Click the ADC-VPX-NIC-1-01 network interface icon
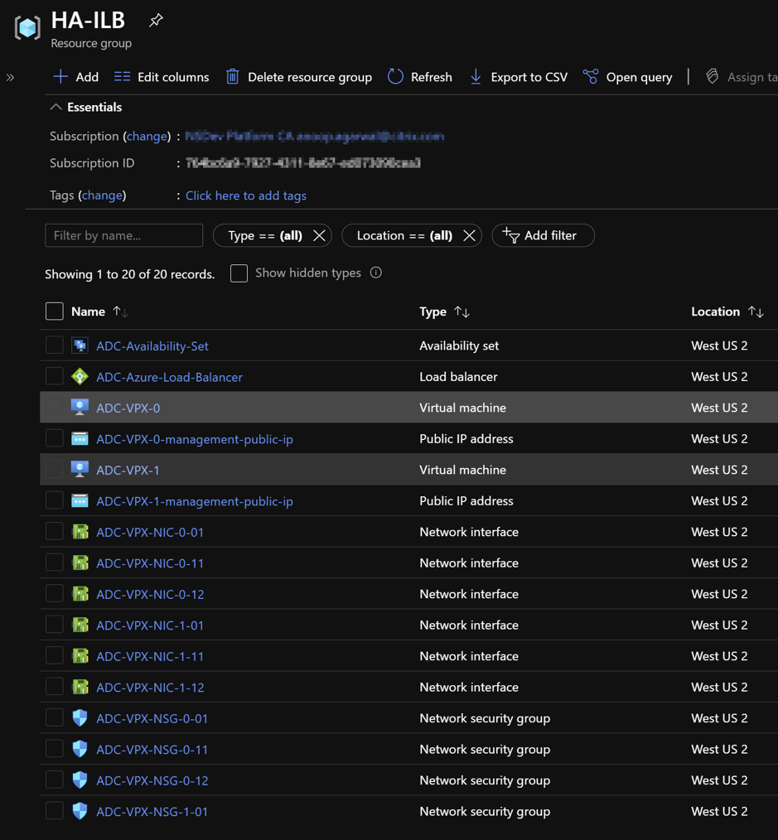Image resolution: width=778 pixels, height=840 pixels. [80, 625]
